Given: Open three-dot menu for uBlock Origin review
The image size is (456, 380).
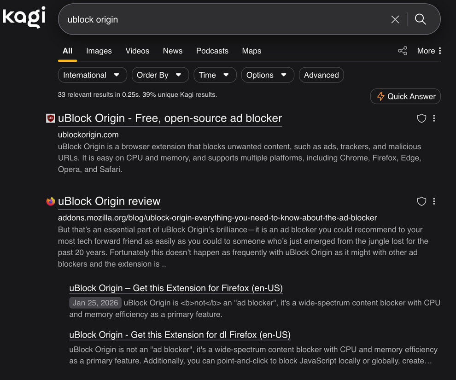Looking at the screenshot, I should pos(434,201).
